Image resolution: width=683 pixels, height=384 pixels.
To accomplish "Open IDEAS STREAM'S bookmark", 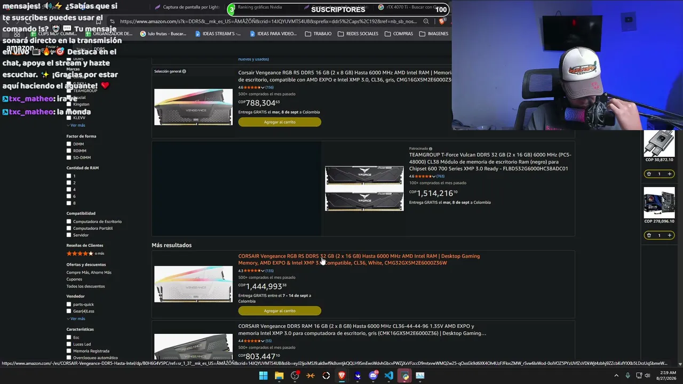I will pos(218,34).
